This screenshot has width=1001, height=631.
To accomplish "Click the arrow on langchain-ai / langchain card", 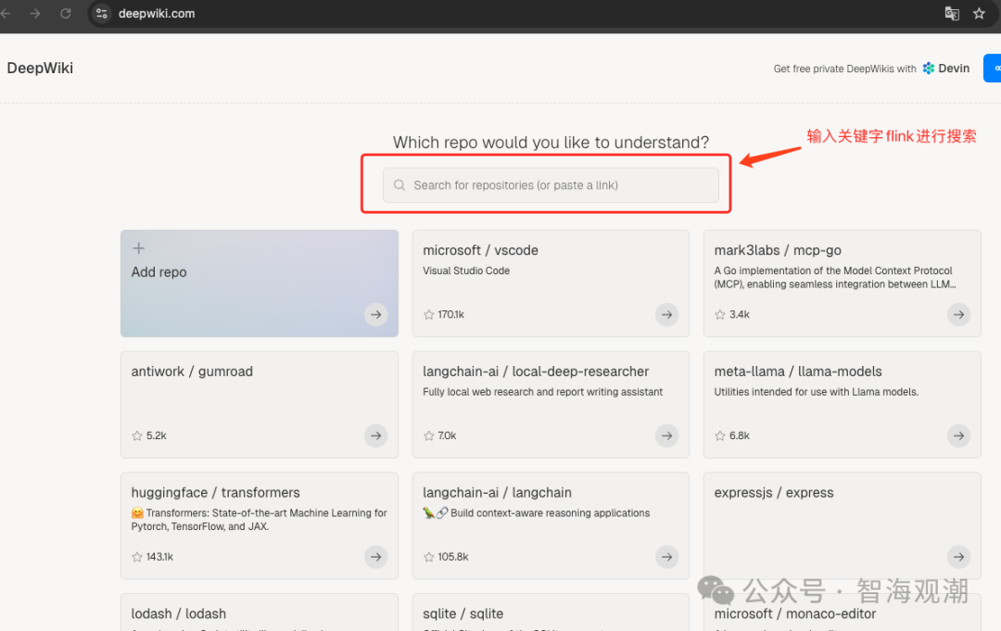I will pyautogui.click(x=666, y=557).
